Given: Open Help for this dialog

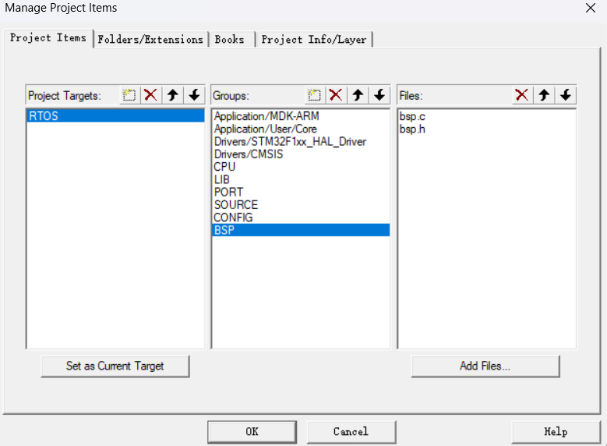Looking at the screenshot, I should pos(556,432).
